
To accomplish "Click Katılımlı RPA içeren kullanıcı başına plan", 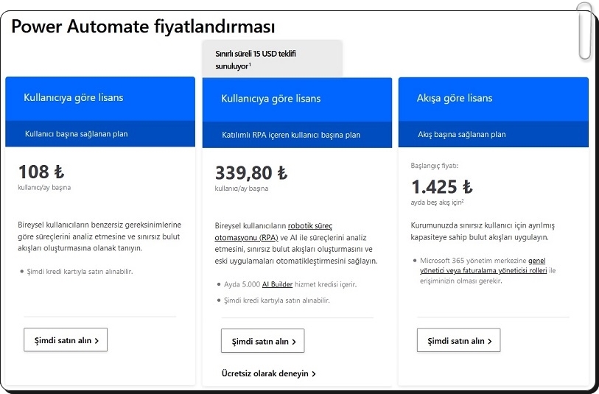I will click(x=291, y=135).
